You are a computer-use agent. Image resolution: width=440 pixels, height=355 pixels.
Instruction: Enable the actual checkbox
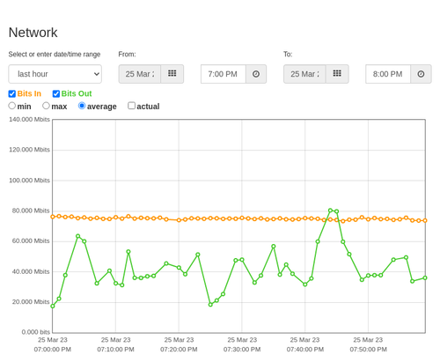132,106
